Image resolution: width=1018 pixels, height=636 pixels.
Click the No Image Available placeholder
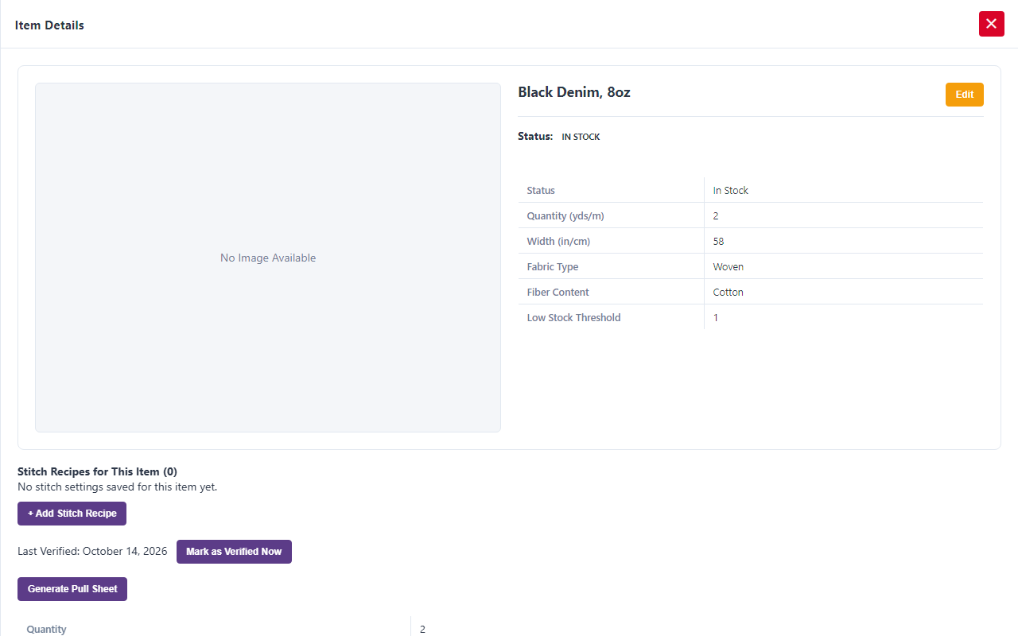[268, 258]
